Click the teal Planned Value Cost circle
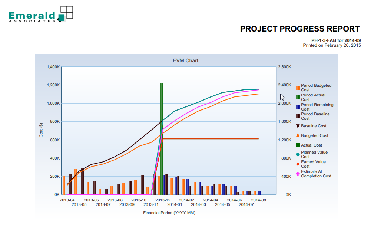Image resolution: width=371 pixels, height=236 pixels. click(x=298, y=154)
